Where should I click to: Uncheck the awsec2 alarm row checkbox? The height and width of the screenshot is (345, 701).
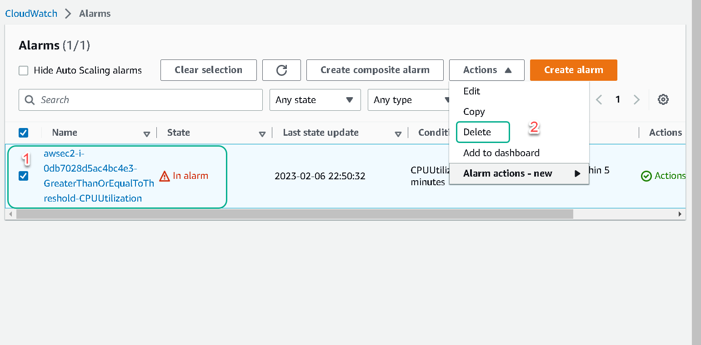coord(23,176)
